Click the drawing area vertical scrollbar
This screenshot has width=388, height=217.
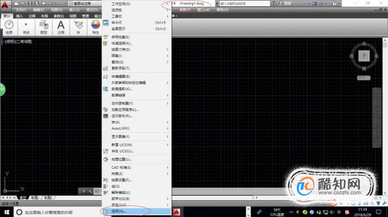point(385,116)
